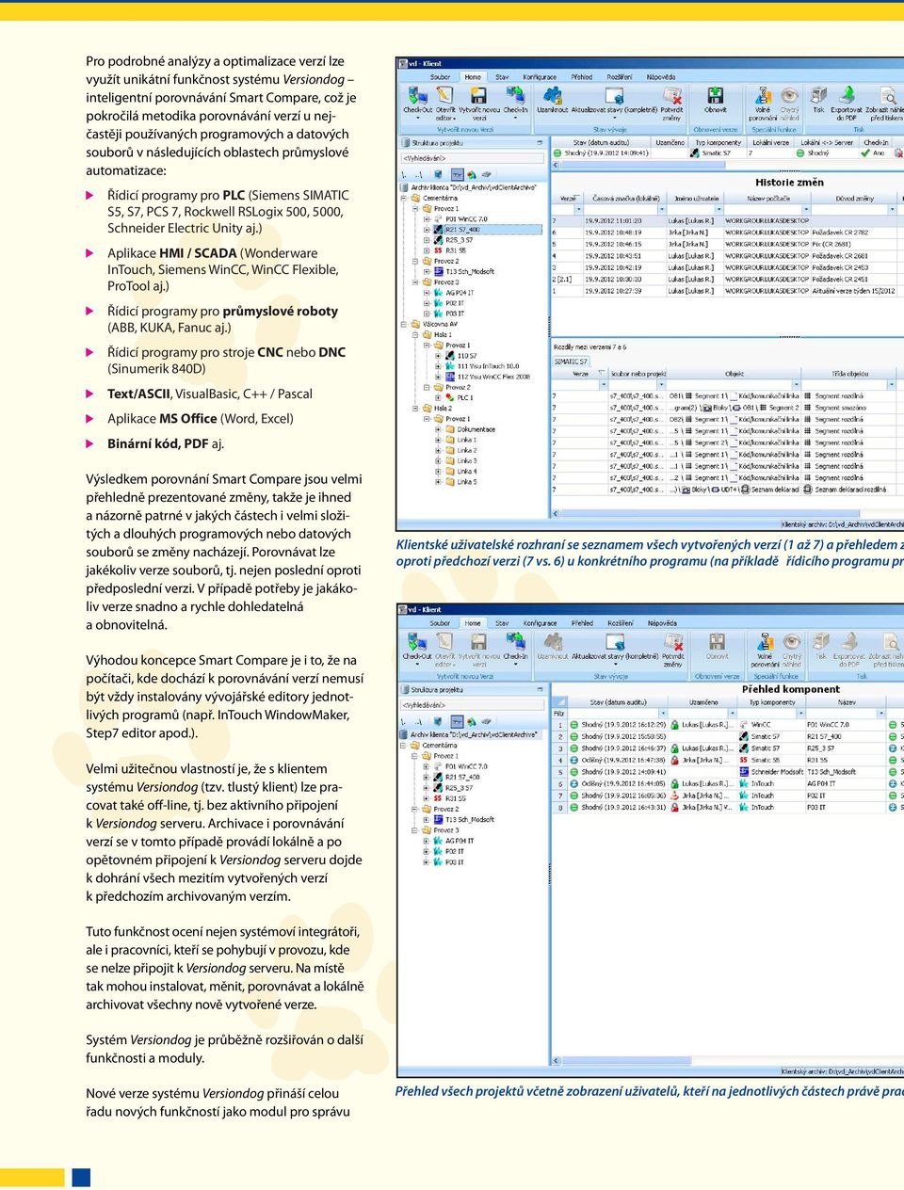Click 'Název' column header in Přehled komponent
The height and width of the screenshot is (1190, 904).
tap(847, 702)
